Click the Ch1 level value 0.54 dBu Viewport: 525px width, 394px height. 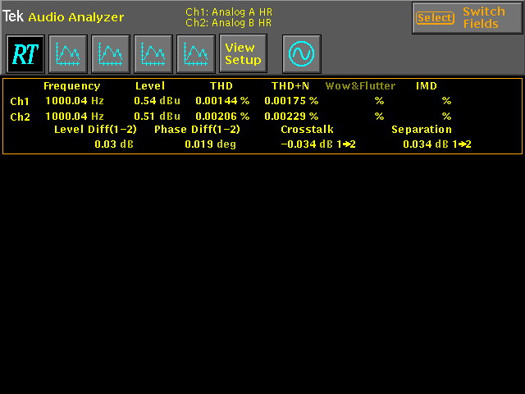157,101
